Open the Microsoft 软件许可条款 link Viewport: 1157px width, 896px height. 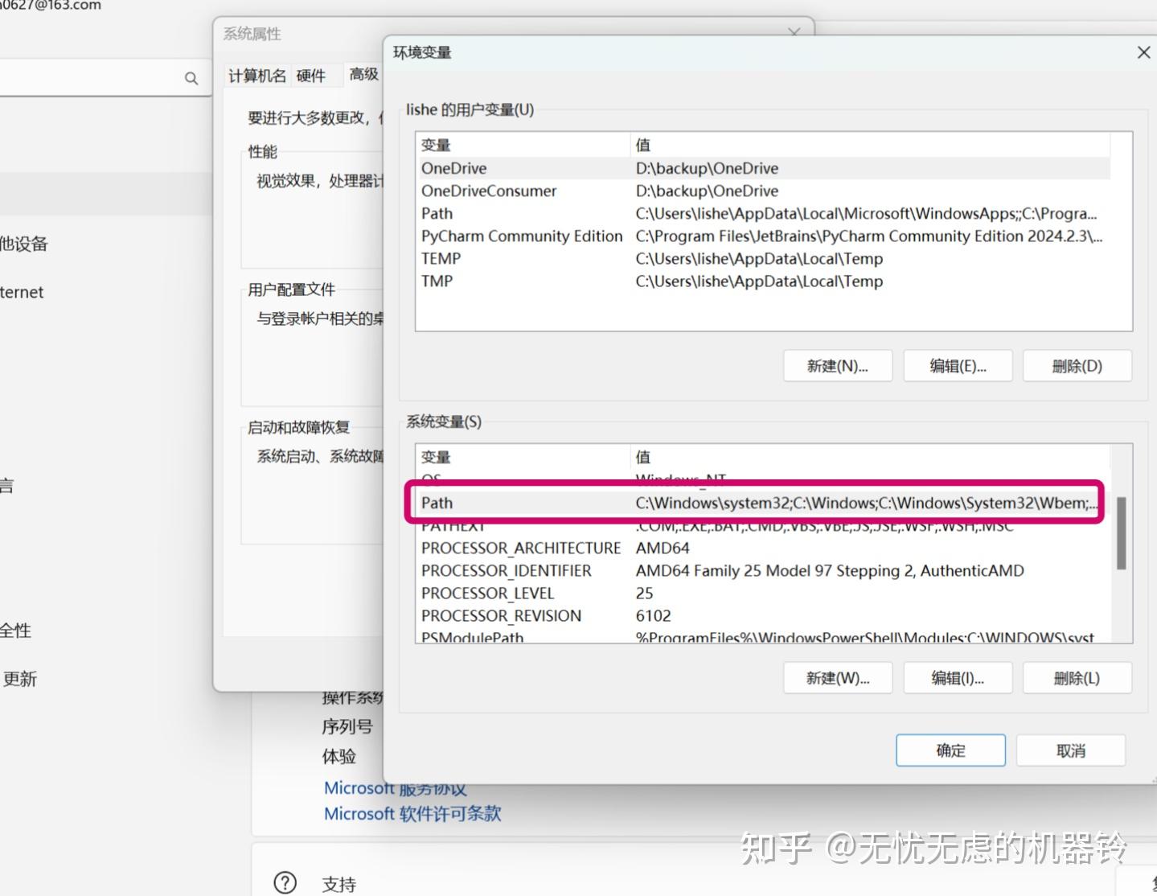tap(412, 813)
